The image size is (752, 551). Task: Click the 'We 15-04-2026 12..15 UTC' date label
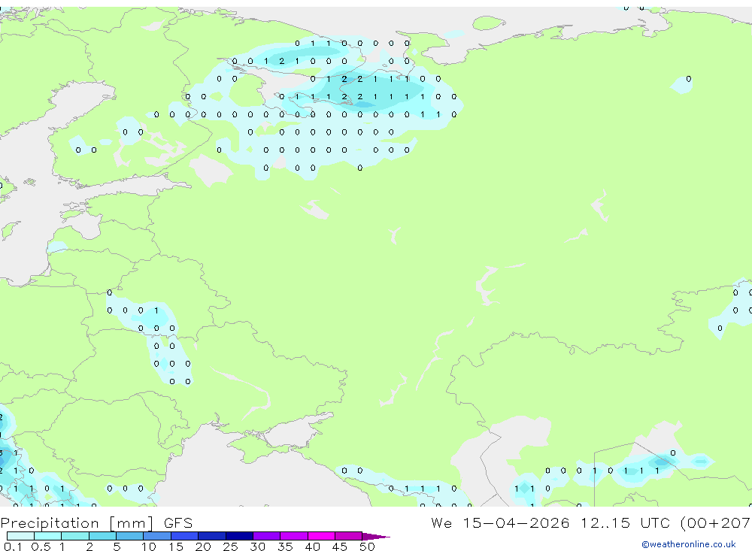point(550,522)
